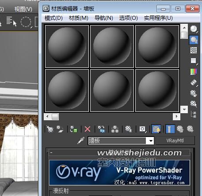Pick material with the eyedropper icon

coord(81,141)
